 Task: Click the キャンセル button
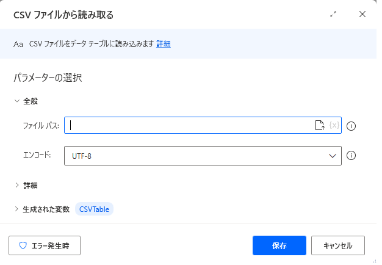[338, 245]
